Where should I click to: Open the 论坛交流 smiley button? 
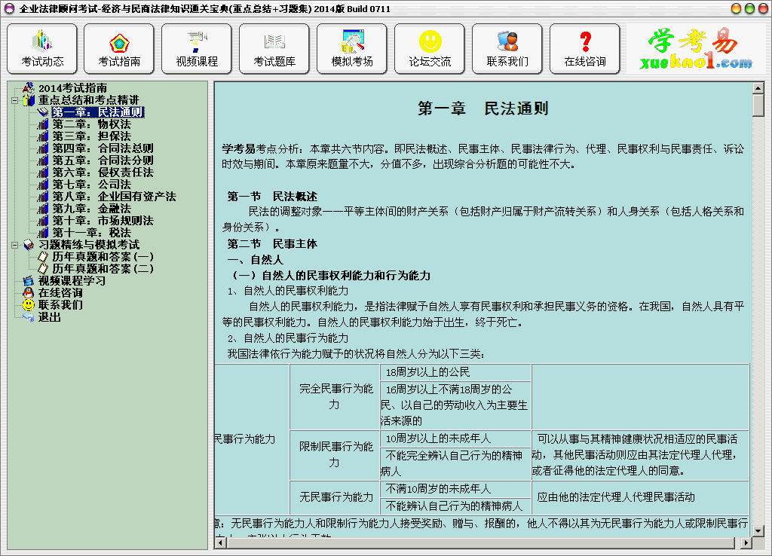click(x=430, y=49)
